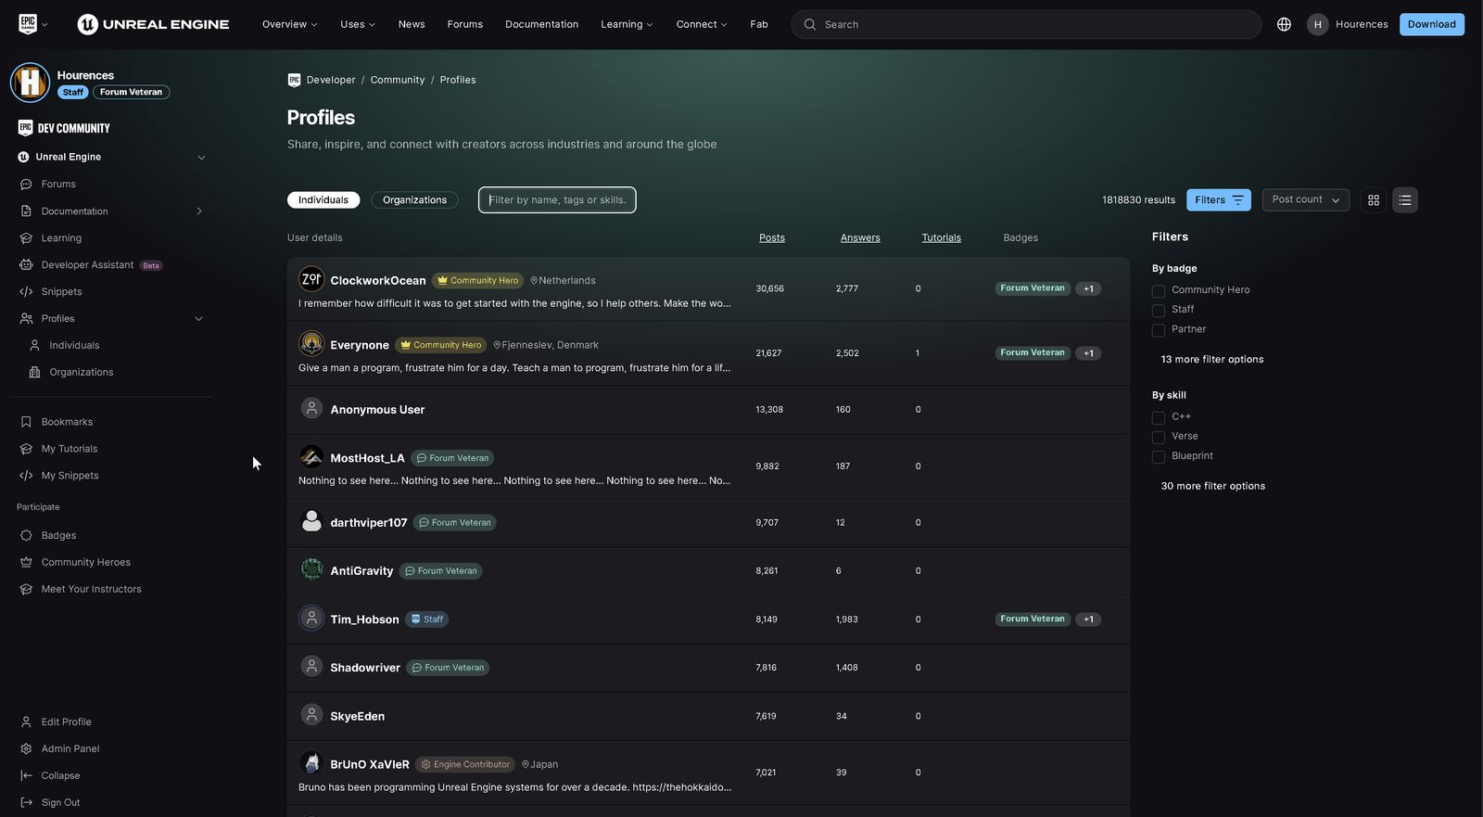Check the Staff badge filter

coord(1159,311)
